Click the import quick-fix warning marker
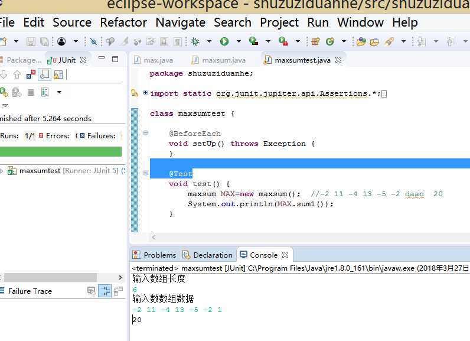Viewport: 470px width, 341px height. point(135,93)
